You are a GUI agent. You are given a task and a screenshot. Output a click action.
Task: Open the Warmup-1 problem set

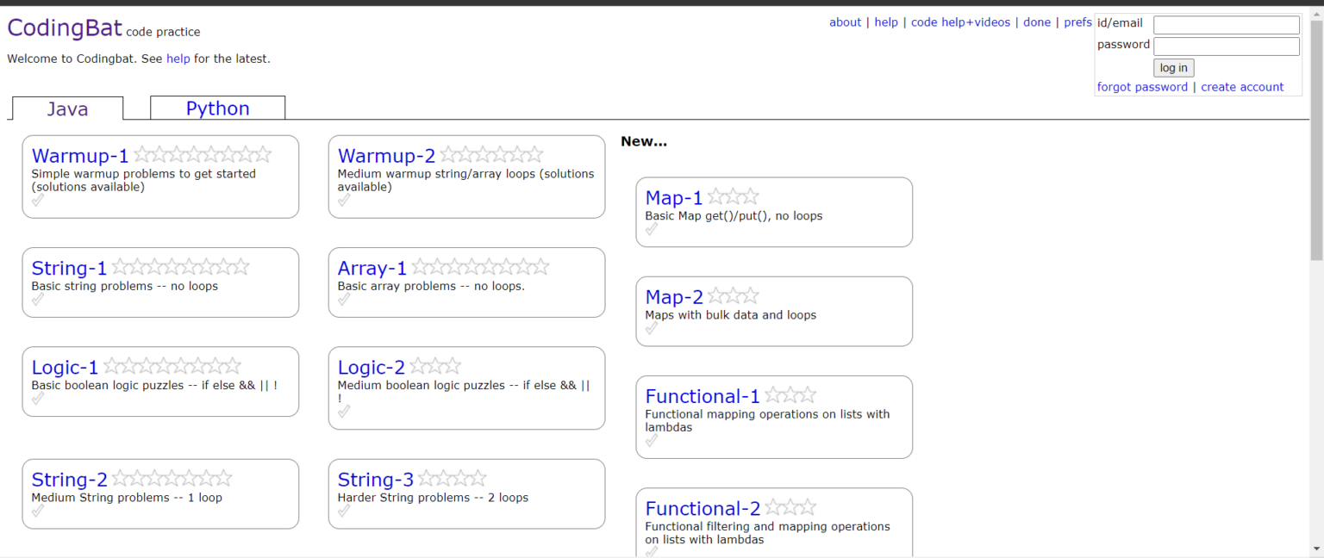point(80,156)
